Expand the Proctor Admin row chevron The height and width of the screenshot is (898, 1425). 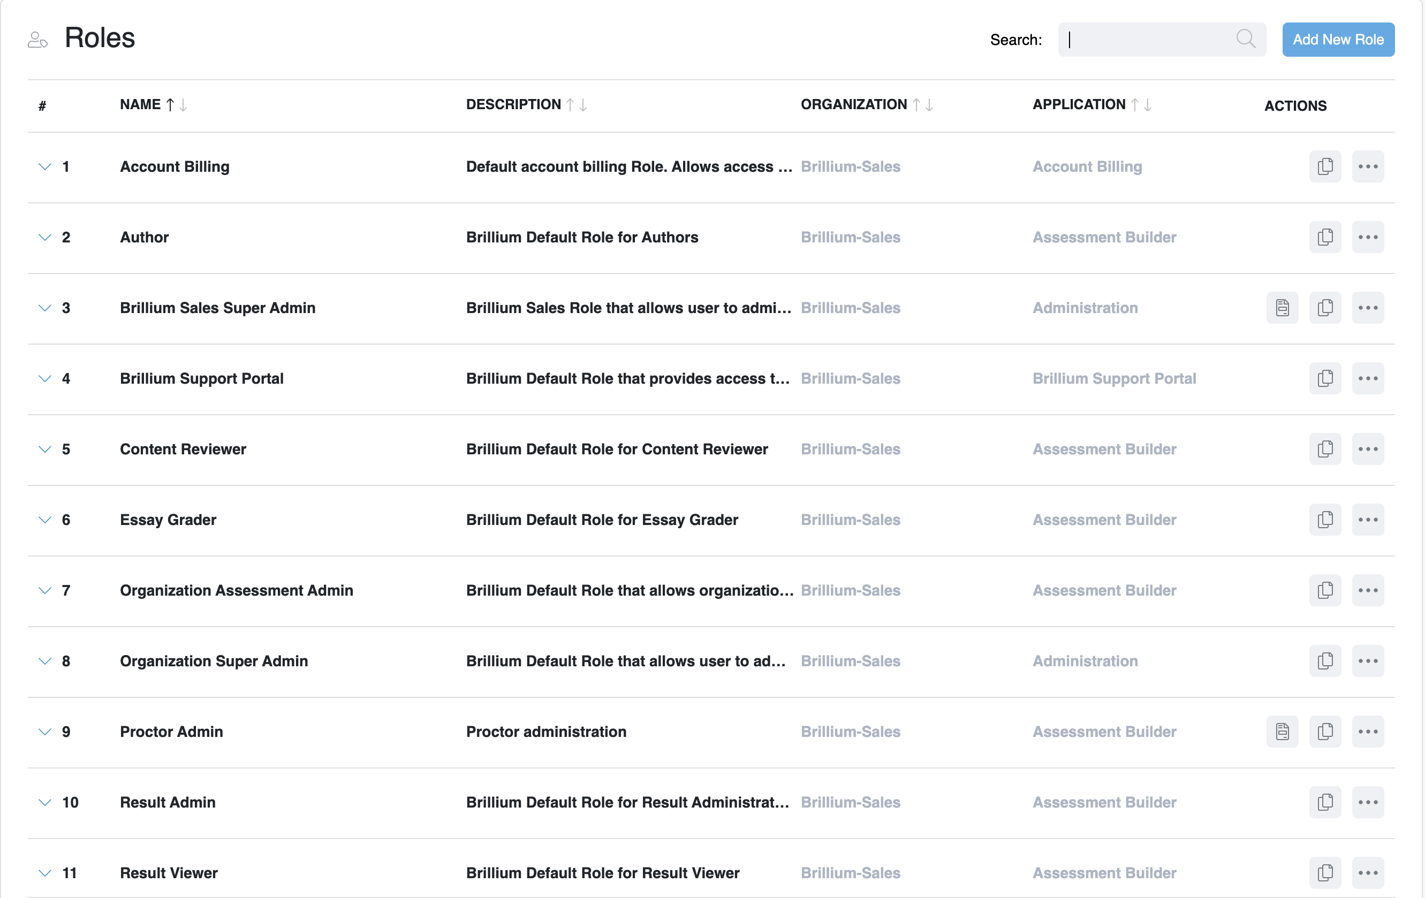pyautogui.click(x=45, y=732)
